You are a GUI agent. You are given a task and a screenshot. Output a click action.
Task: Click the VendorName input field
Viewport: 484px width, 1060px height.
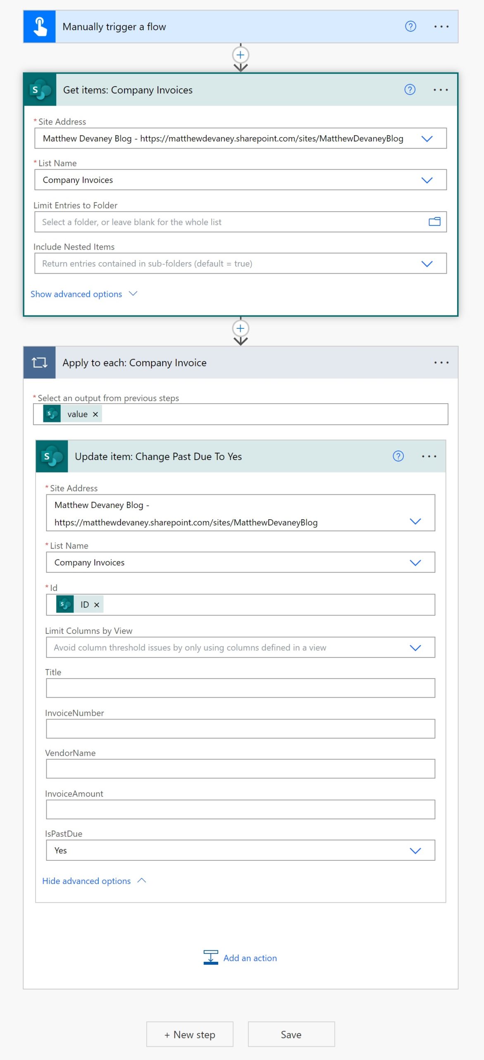pos(241,768)
